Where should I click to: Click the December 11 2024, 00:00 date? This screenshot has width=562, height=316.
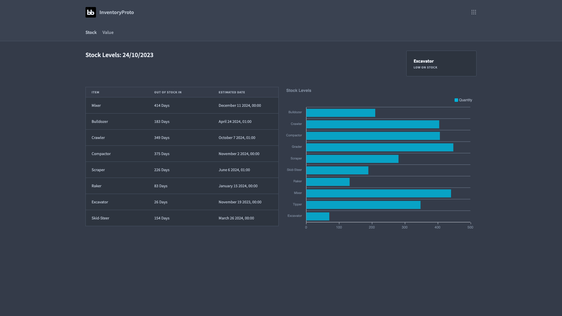click(240, 106)
